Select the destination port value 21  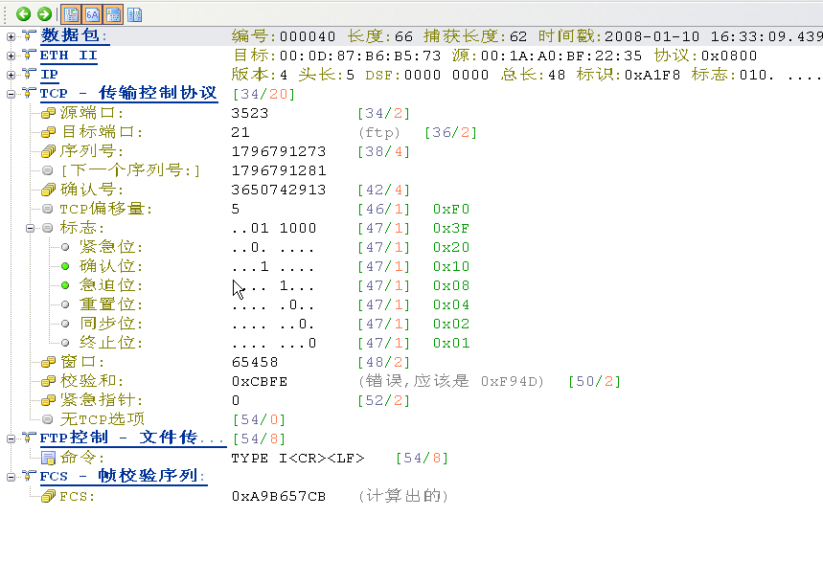[240, 132]
